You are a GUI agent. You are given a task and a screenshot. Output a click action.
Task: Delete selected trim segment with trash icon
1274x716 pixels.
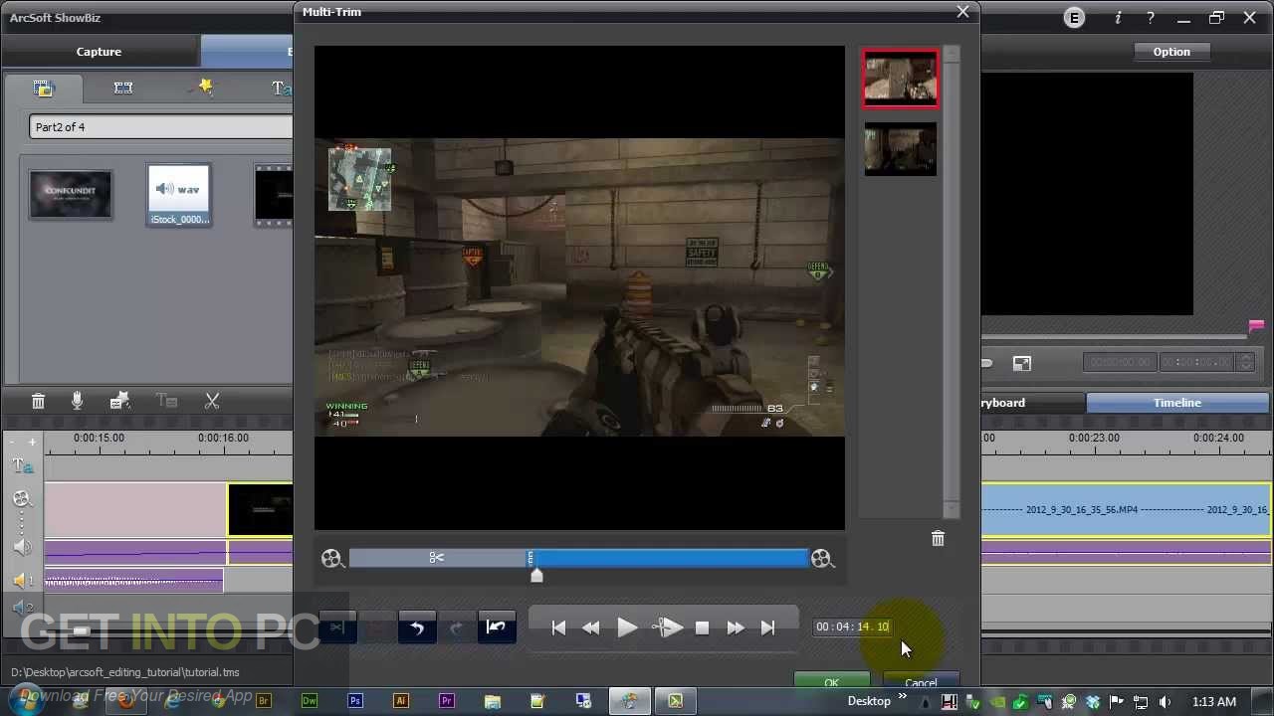[x=938, y=538]
